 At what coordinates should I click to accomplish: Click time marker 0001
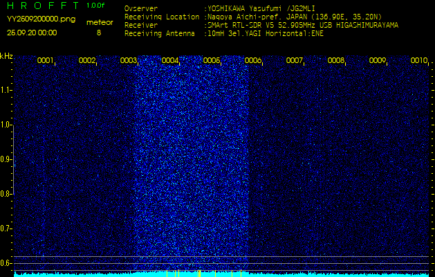click(45, 60)
